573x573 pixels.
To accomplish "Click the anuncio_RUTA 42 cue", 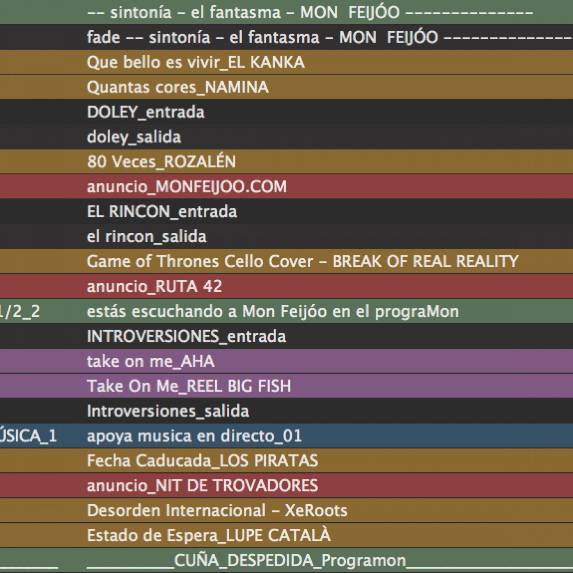I will point(154,286).
